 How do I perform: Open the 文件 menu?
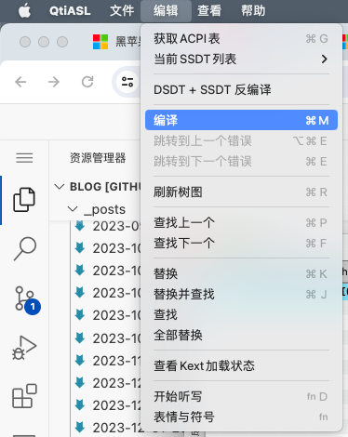[122, 11]
